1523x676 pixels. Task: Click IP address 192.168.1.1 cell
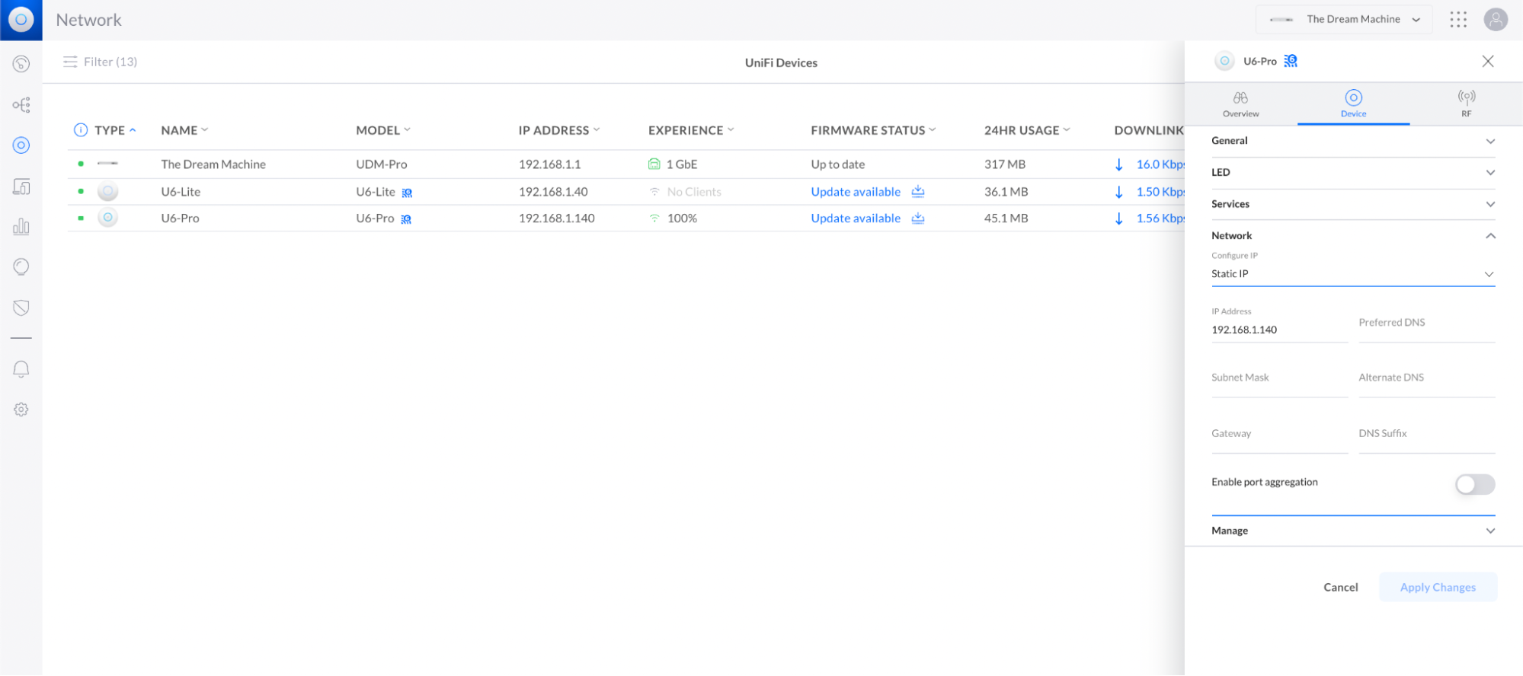(x=549, y=164)
